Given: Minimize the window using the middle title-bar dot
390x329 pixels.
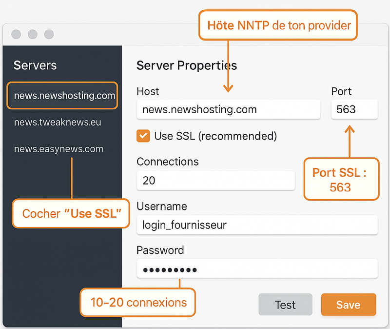Looking at the screenshot, I should point(33,34).
